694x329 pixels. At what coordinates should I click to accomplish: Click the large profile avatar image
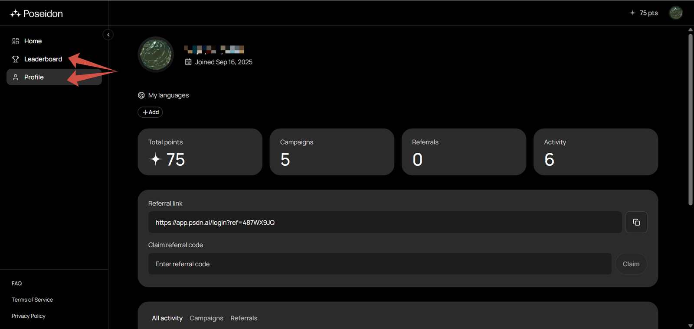click(x=156, y=55)
